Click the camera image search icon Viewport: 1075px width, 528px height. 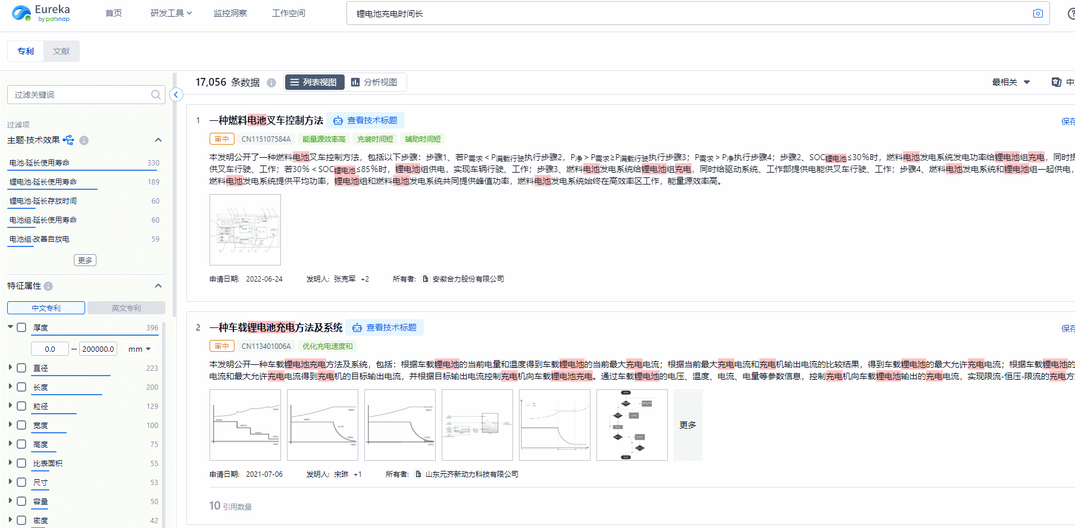click(x=1037, y=14)
